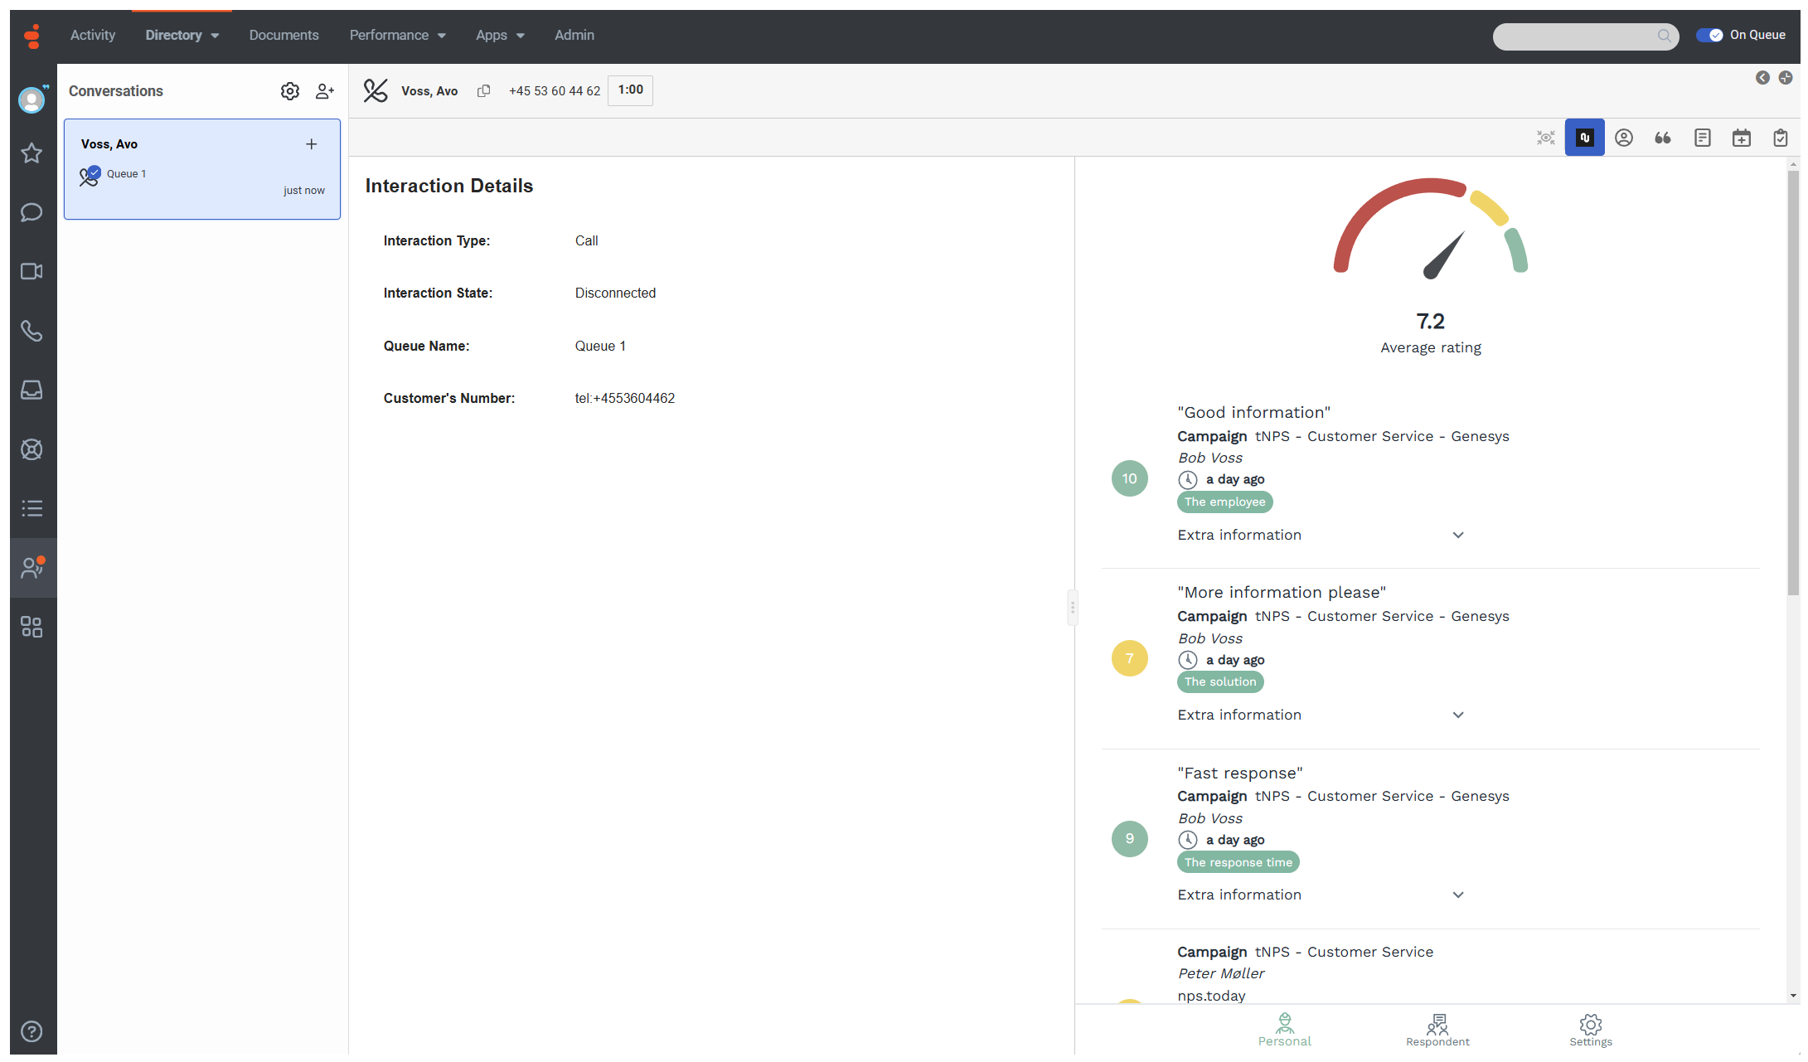Screen dimensions: 1808x1062
Task: Select the calendar add icon
Action: 1742,138
